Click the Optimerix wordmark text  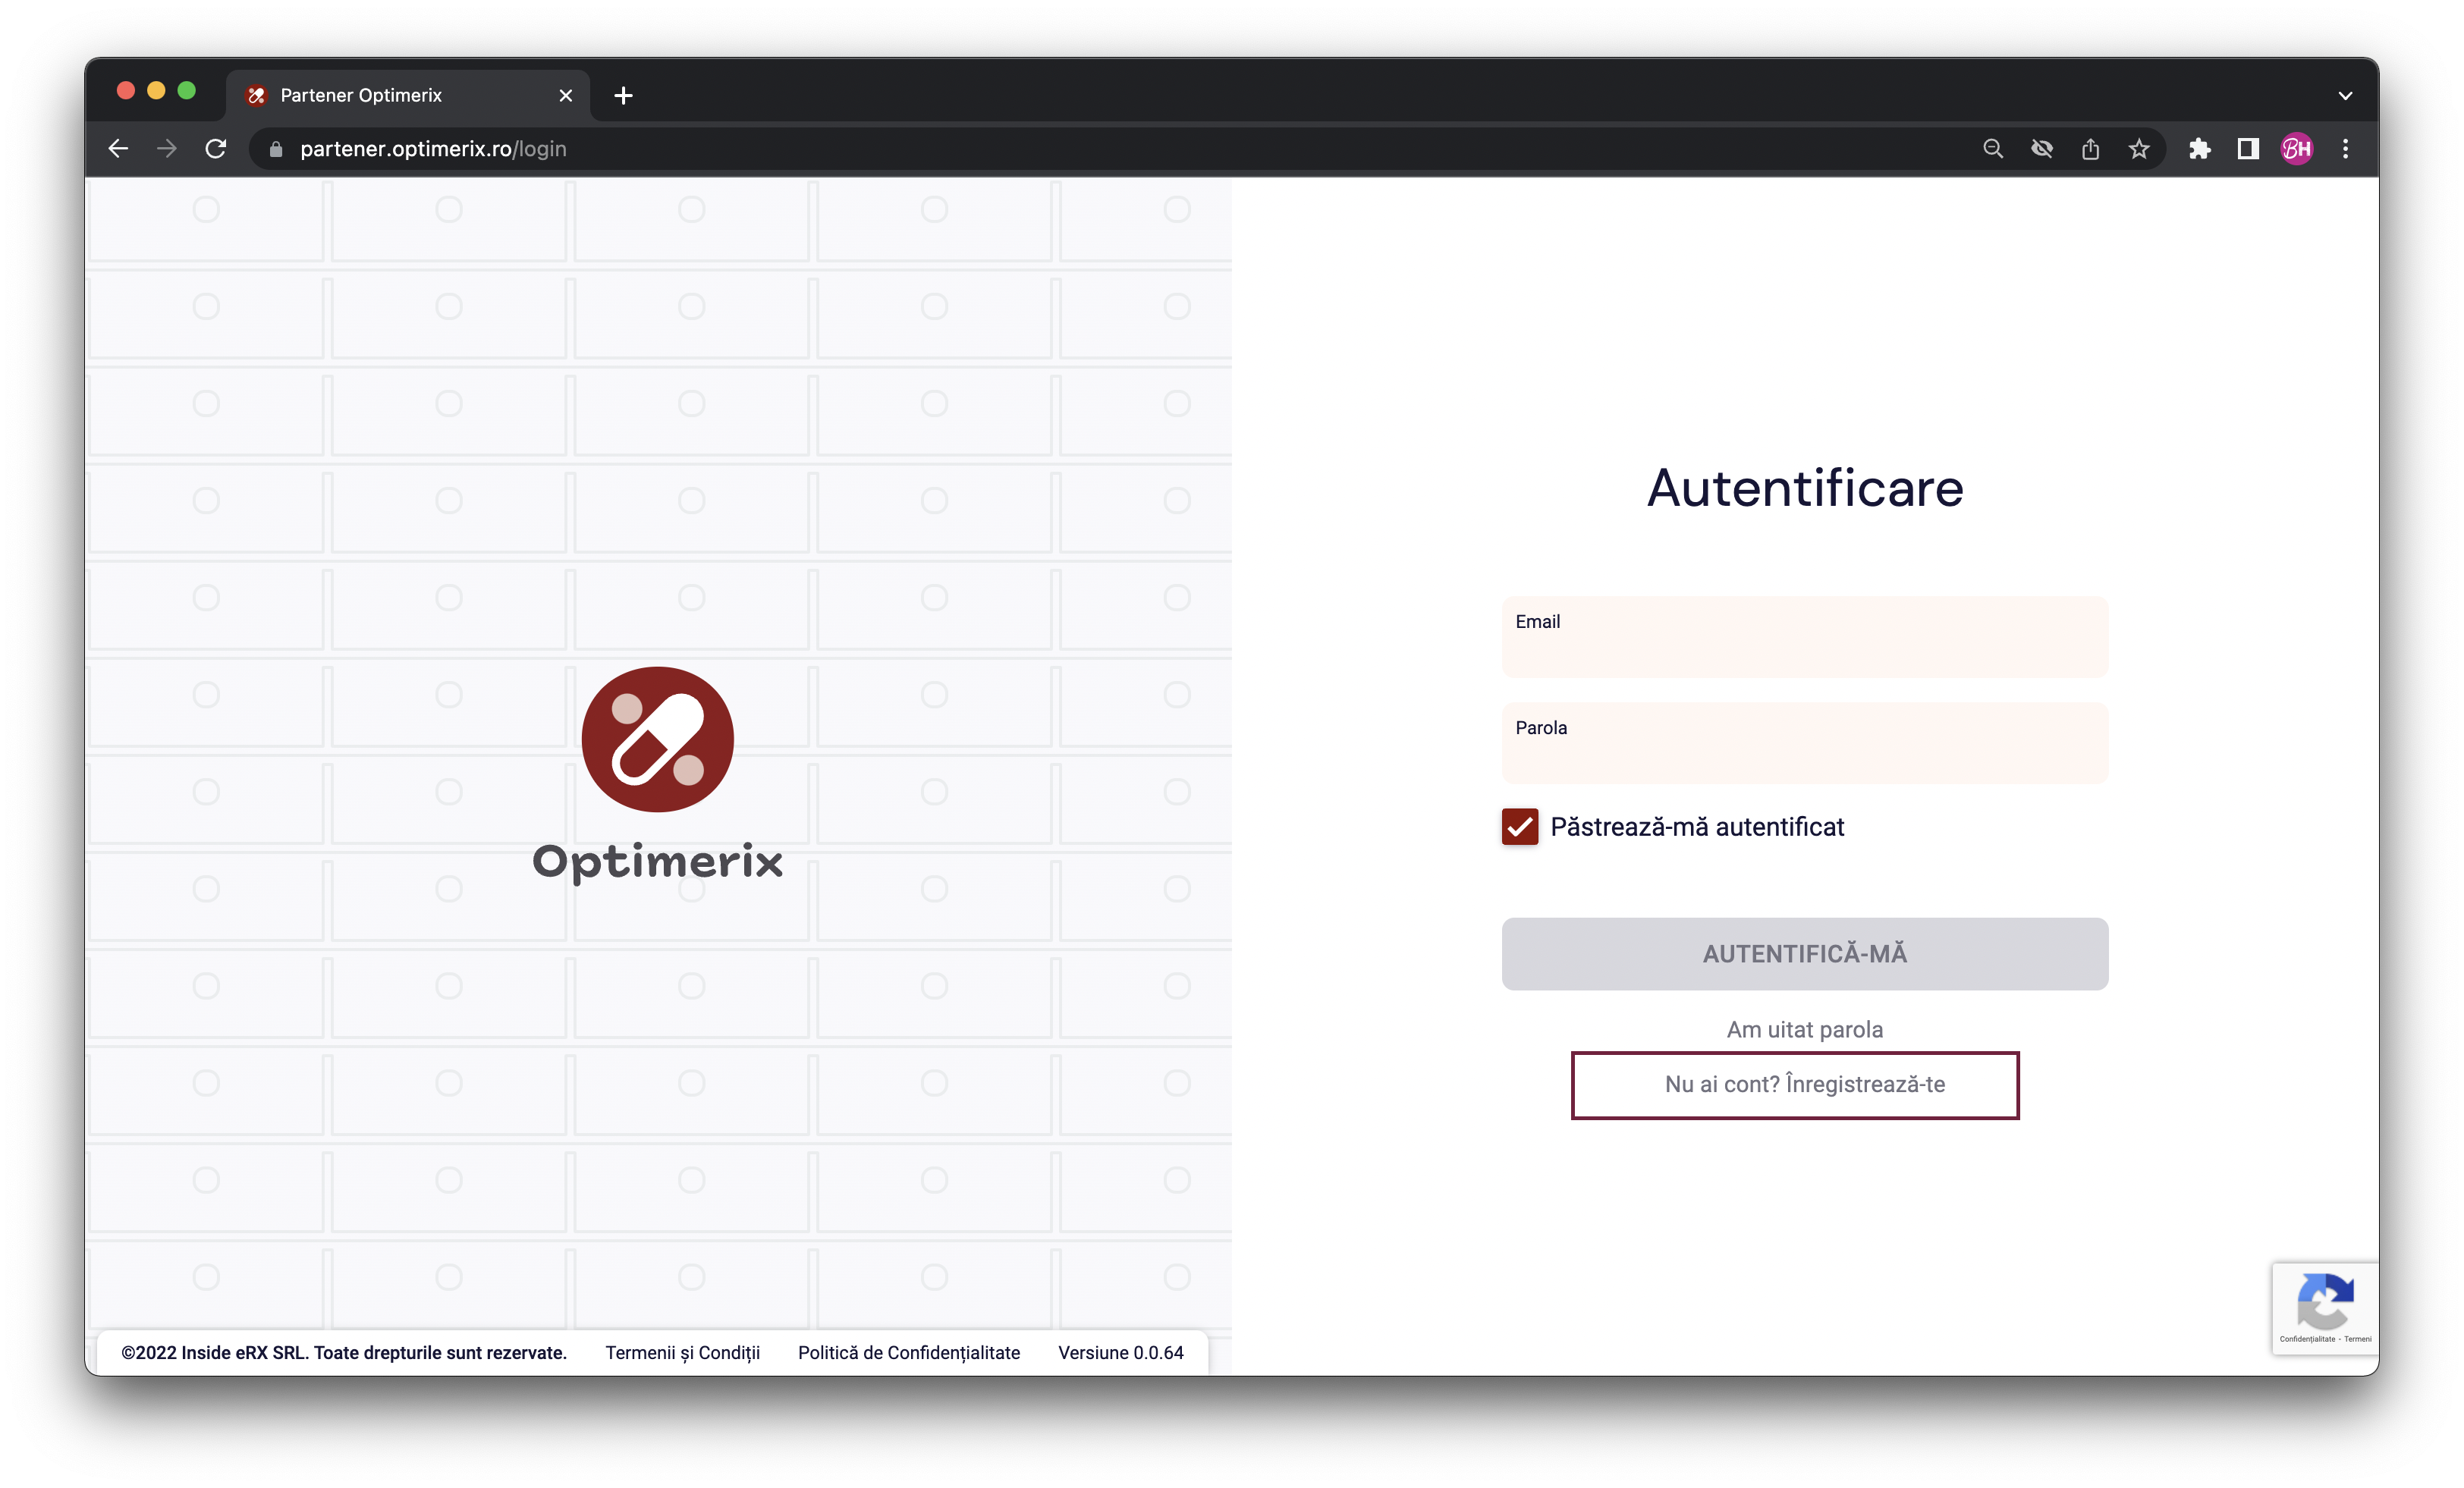pos(658,862)
